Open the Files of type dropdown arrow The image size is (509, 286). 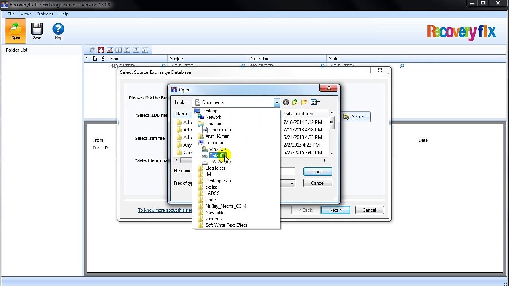[x=292, y=183]
